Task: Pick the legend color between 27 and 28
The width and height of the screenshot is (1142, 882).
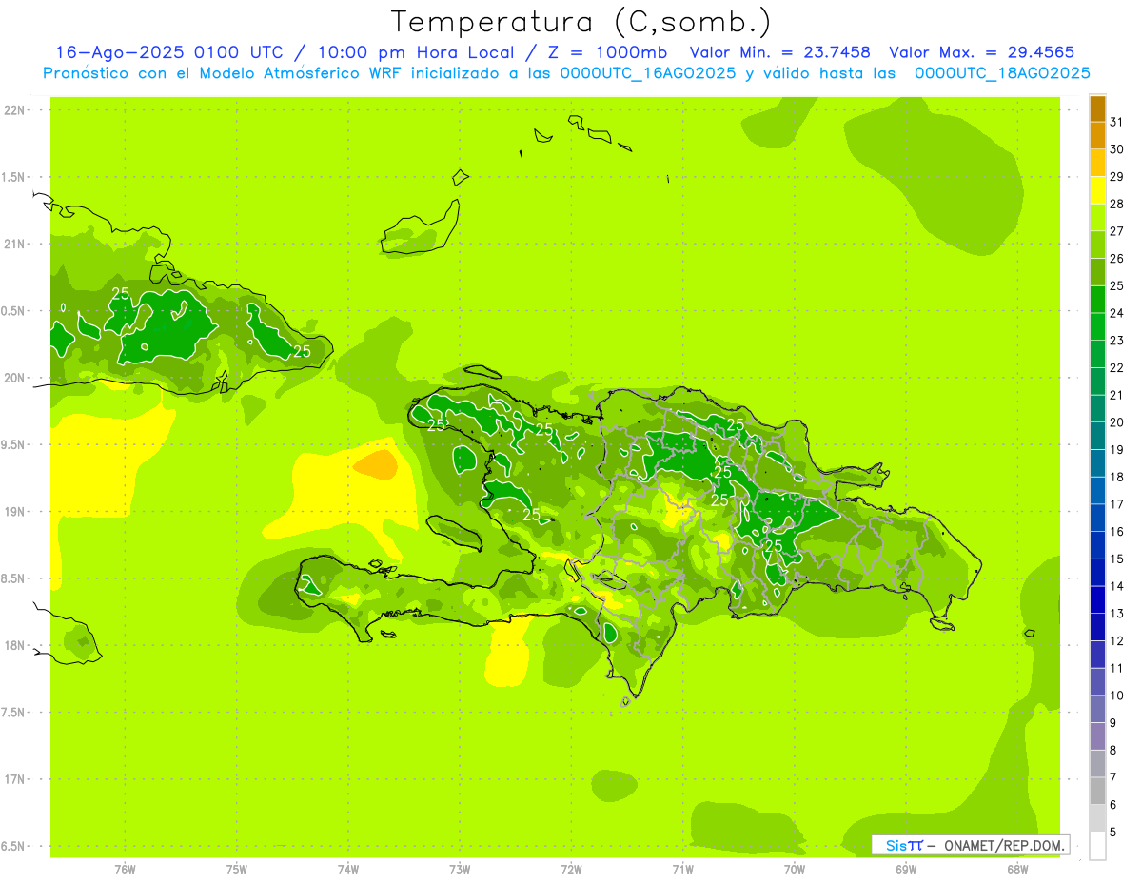Action: tap(1097, 217)
